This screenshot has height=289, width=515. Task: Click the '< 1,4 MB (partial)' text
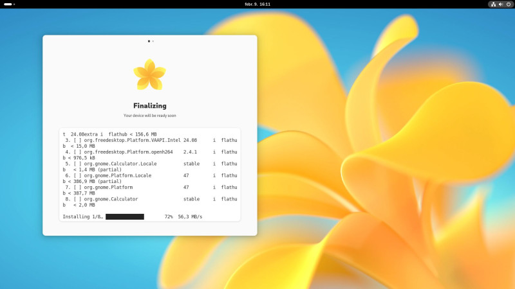(x=98, y=170)
